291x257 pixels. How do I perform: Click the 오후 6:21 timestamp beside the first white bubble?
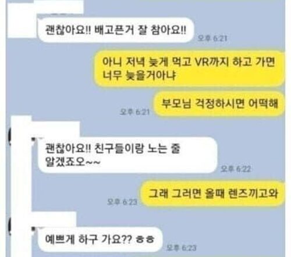212,38
